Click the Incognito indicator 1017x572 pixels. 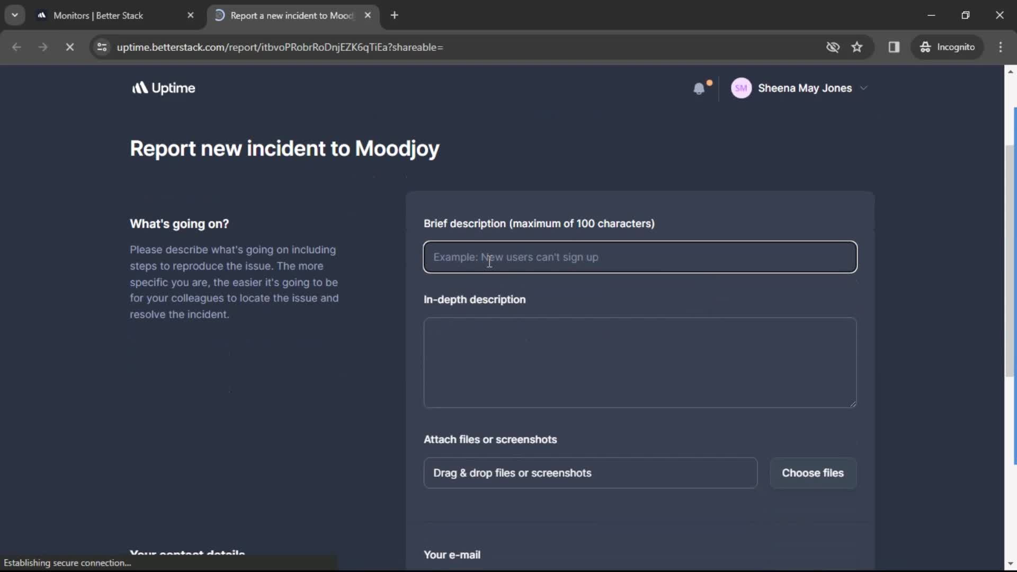point(947,47)
